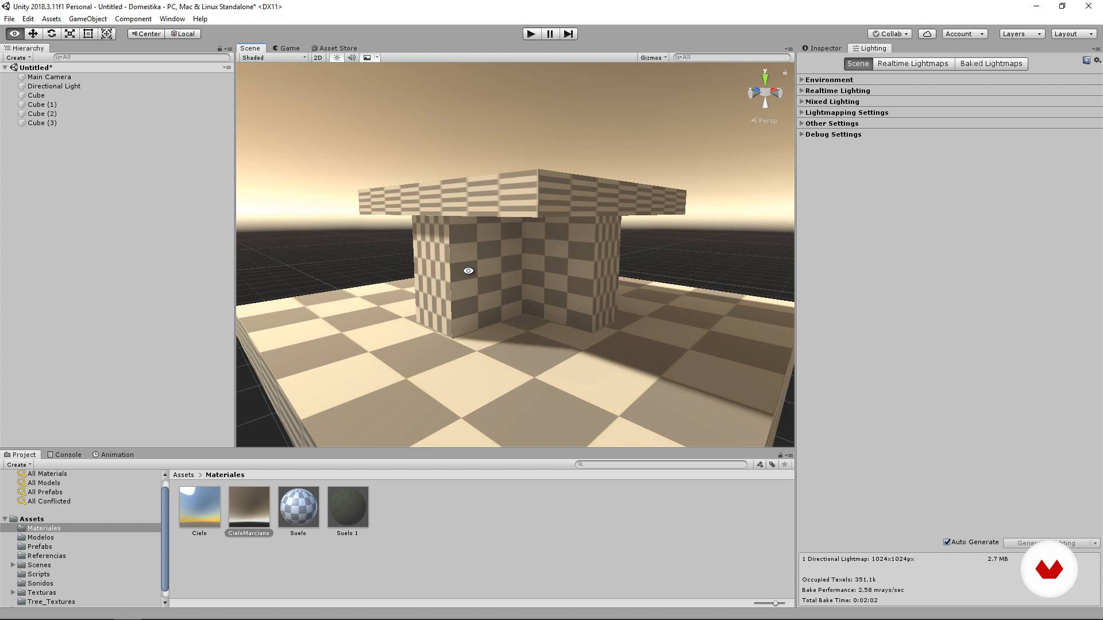Lock the Project panel
This screenshot has height=620, width=1103.
pyautogui.click(x=780, y=455)
